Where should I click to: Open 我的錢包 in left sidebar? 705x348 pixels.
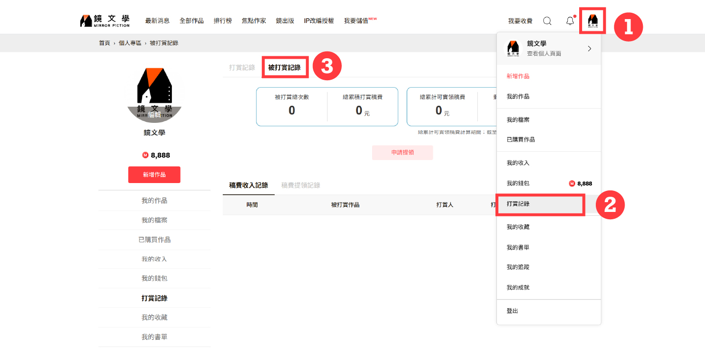[154, 278]
